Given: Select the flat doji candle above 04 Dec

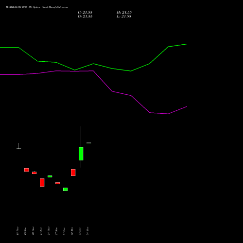Looking at the screenshot, I should click(89, 143).
